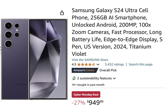Expand the rating breakdown chevron beside the stars
This screenshot has height=106, width=166.
(x=98, y=64)
